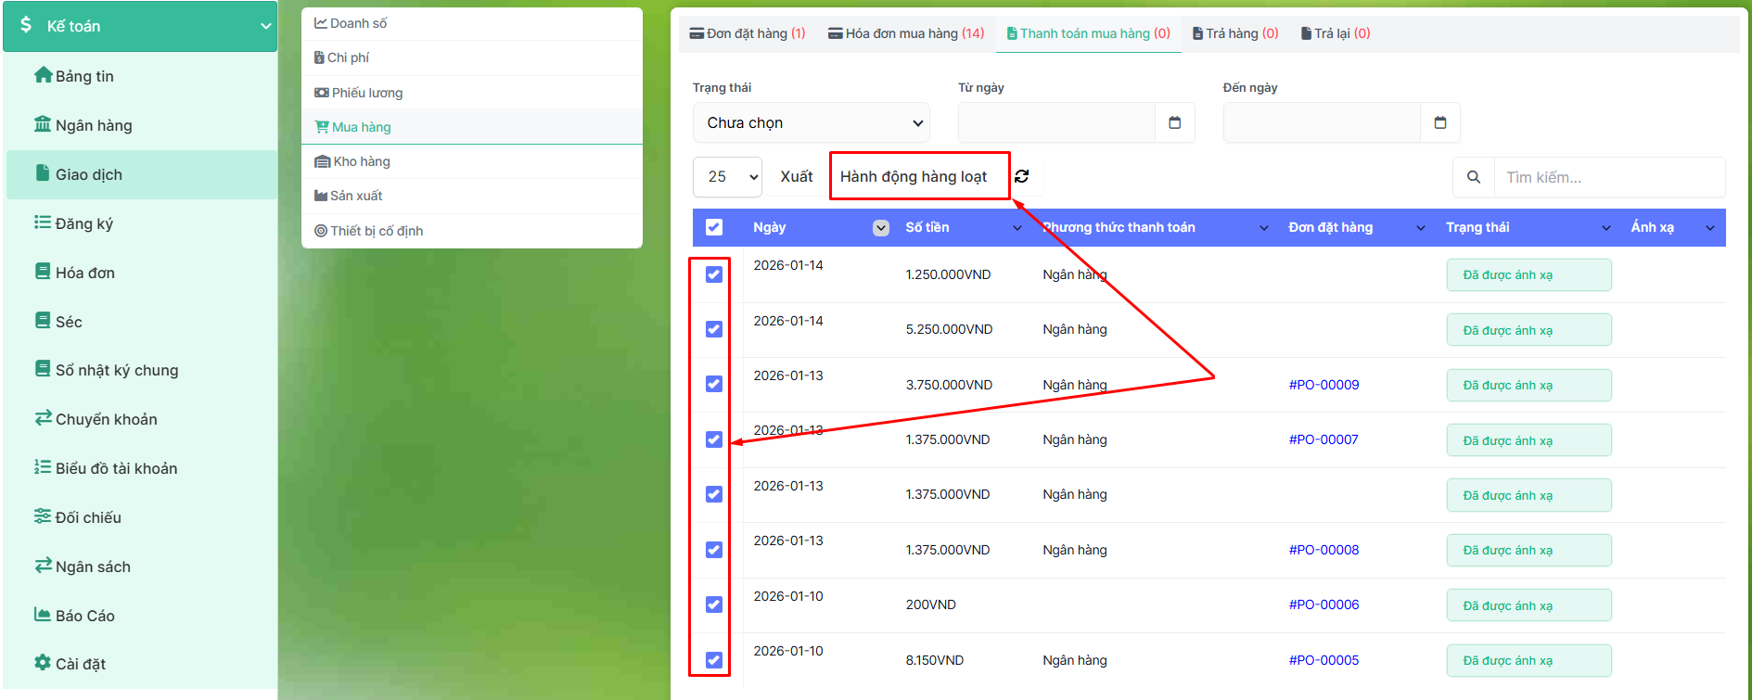Open the Trạng thái dropdown 'Chưa chọn'
The height and width of the screenshot is (700, 1752).
coord(811,122)
